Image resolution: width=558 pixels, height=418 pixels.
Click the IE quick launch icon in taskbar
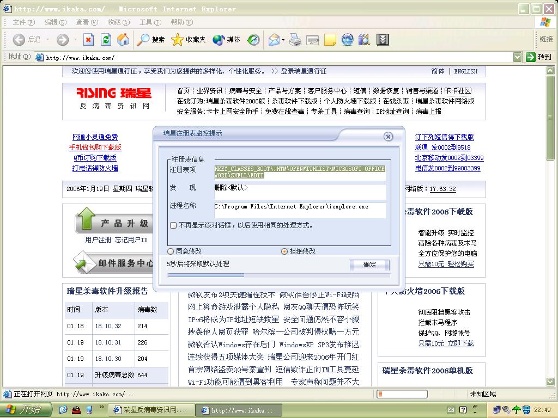pyautogui.click(x=63, y=410)
